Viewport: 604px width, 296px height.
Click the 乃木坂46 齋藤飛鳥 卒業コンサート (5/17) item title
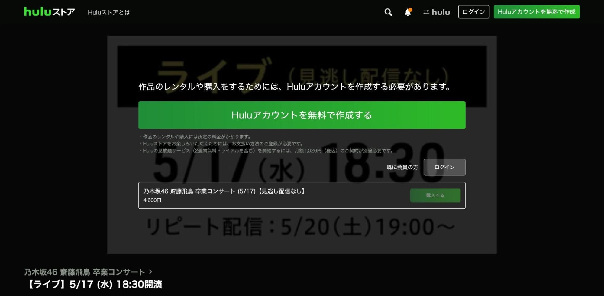(224, 191)
